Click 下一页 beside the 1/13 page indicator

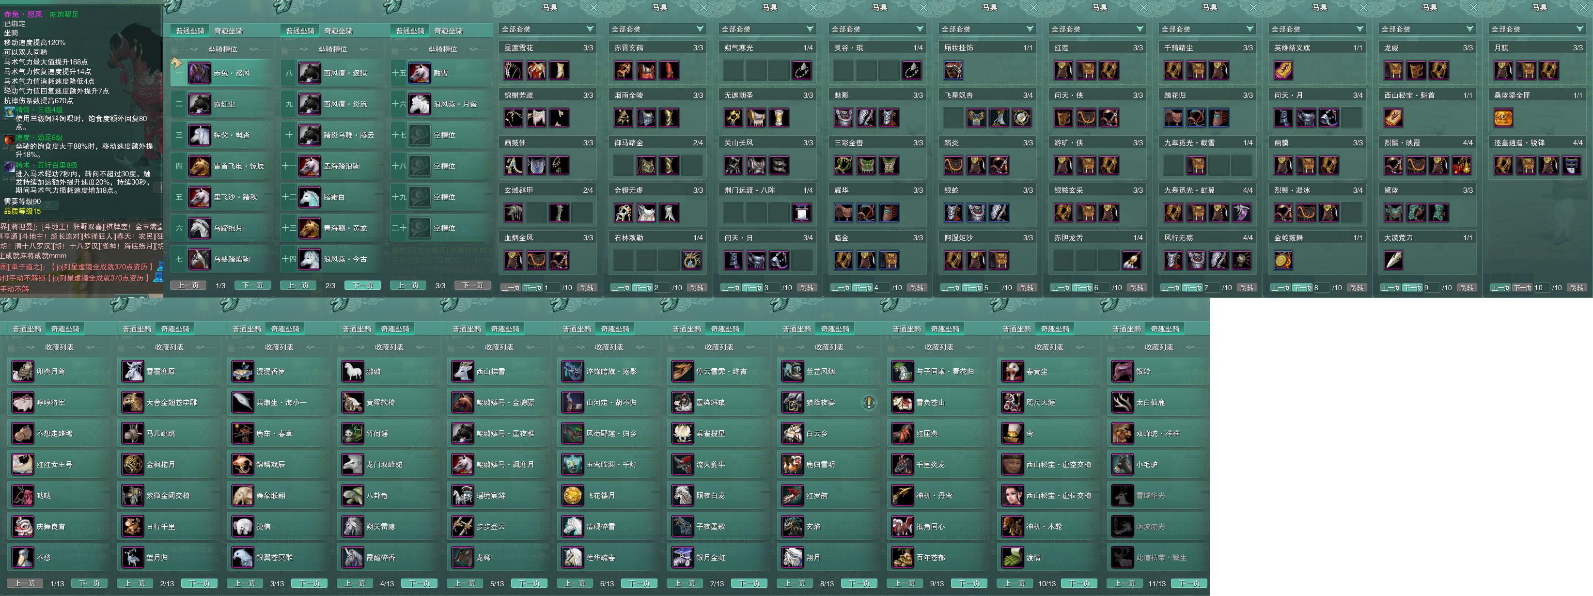pos(89,583)
